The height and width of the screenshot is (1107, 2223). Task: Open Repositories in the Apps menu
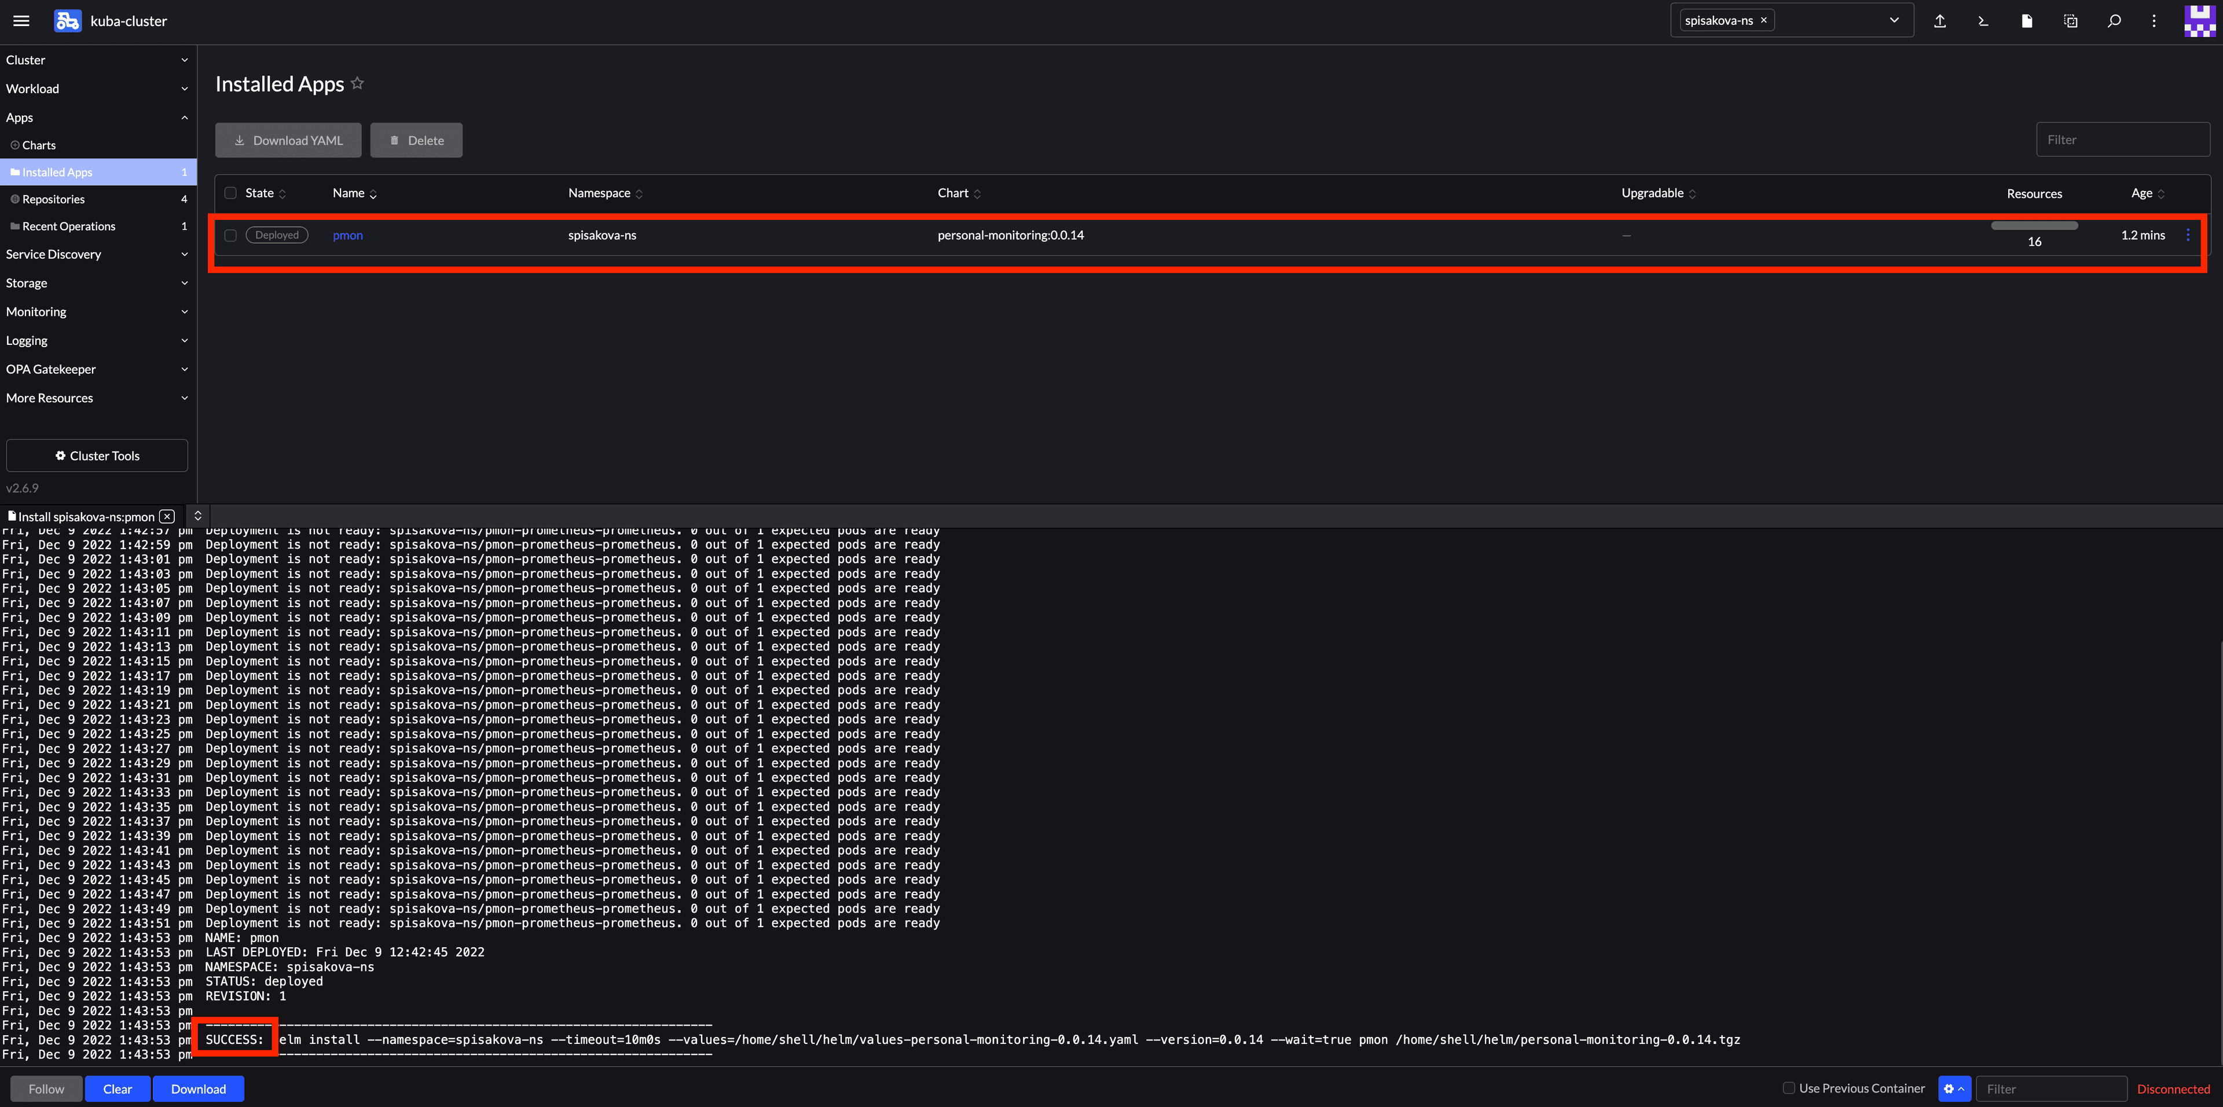point(53,199)
